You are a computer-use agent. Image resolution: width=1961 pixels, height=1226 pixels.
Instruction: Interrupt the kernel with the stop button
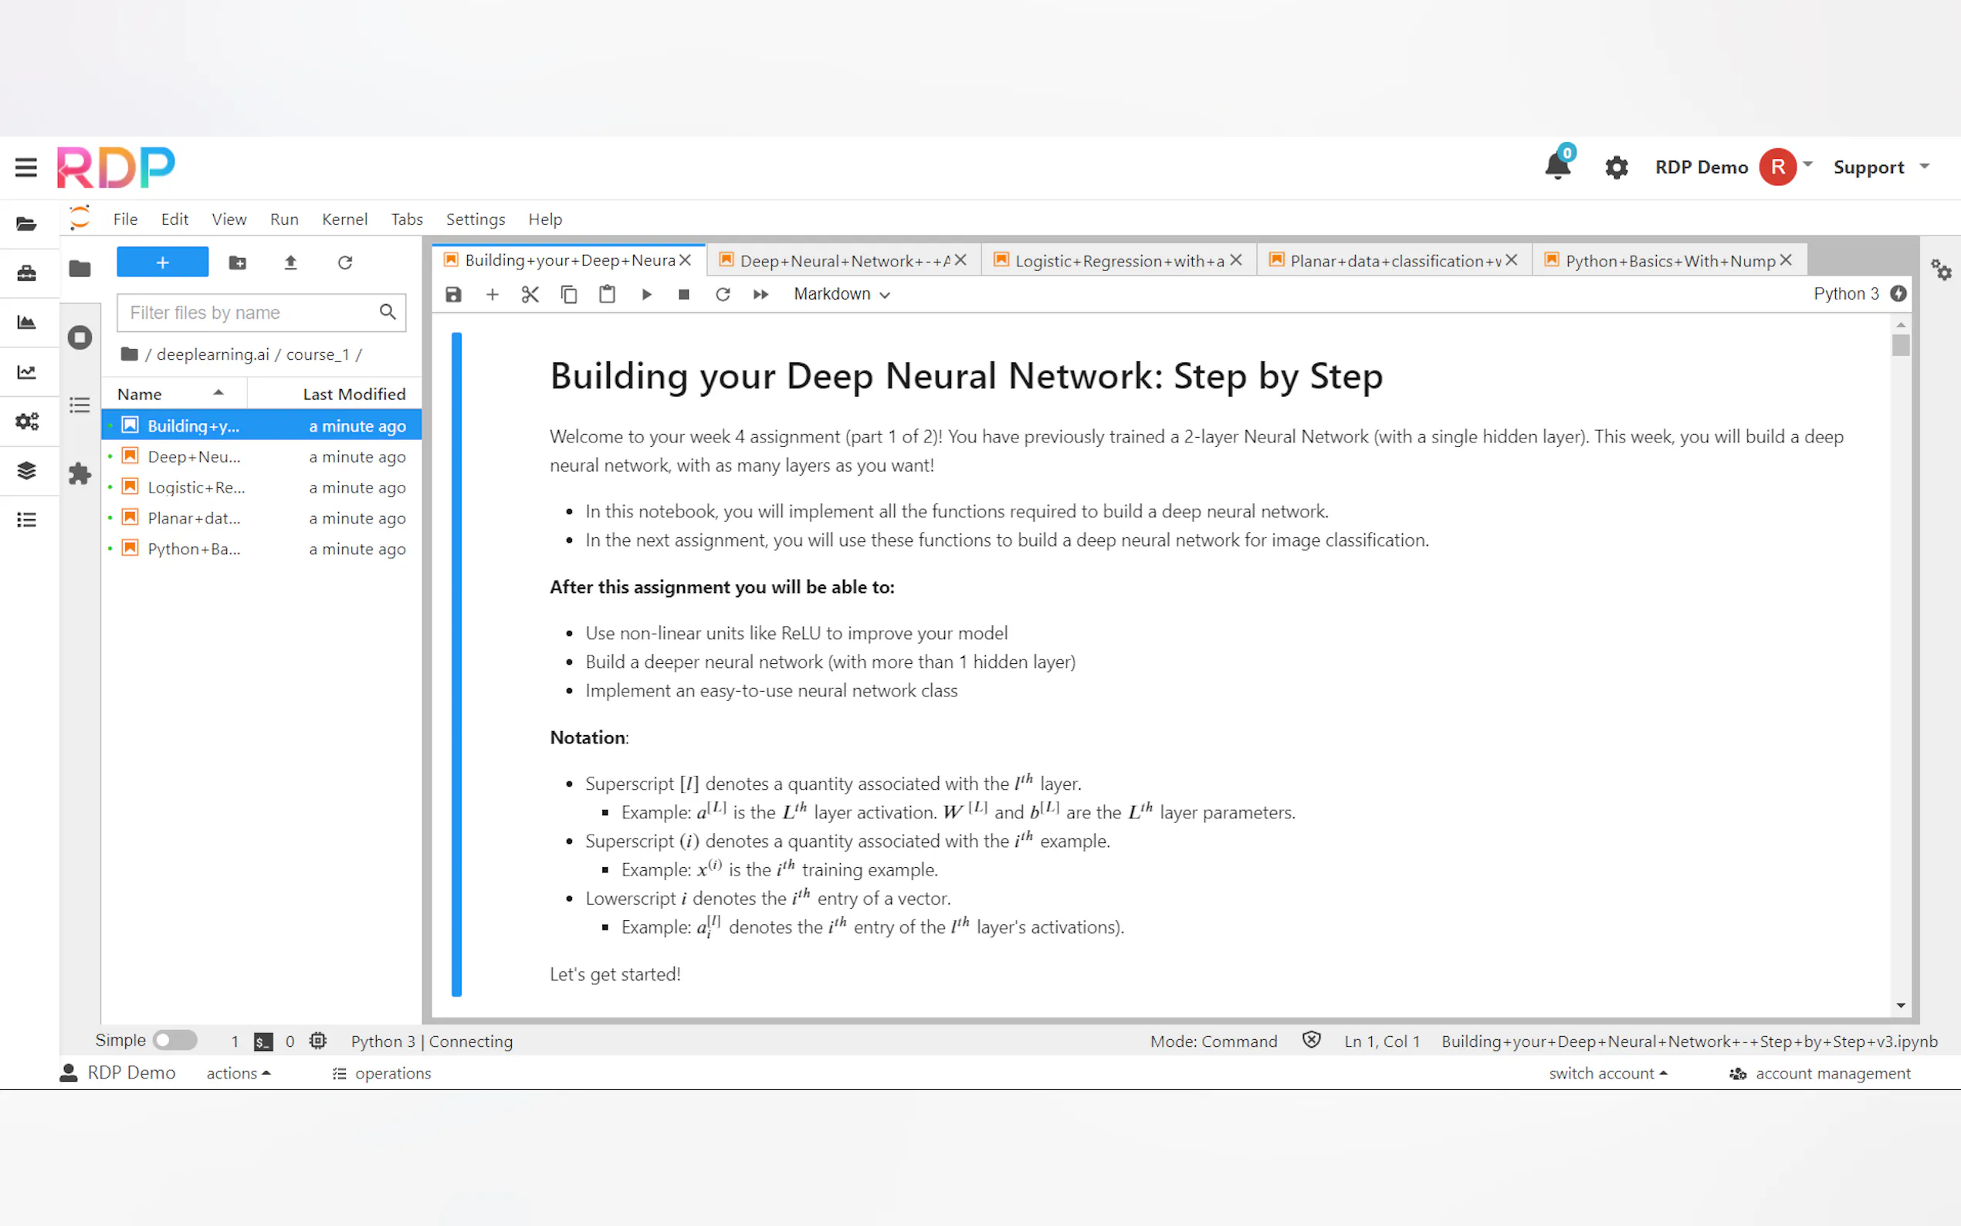[x=683, y=294]
